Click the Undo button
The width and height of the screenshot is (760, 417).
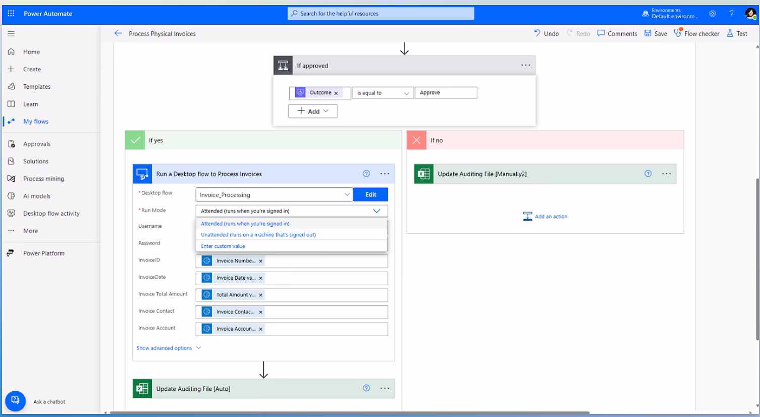tap(546, 33)
